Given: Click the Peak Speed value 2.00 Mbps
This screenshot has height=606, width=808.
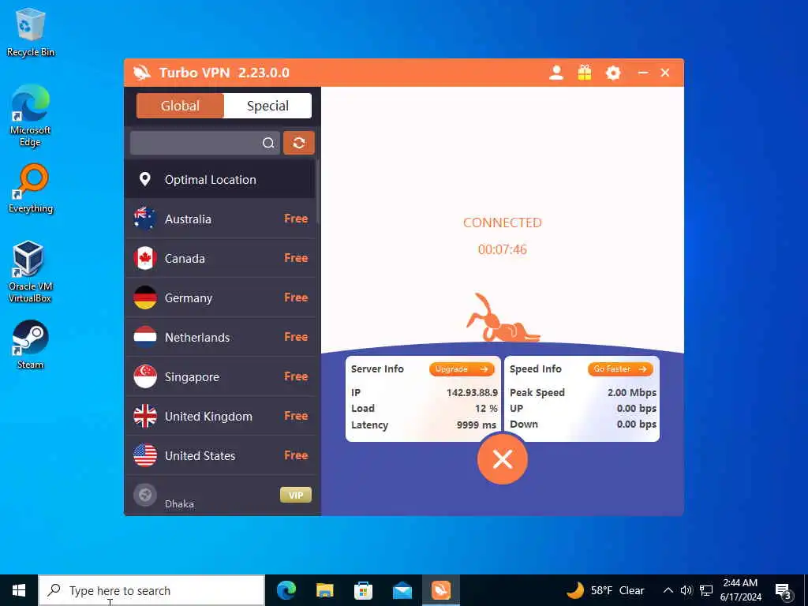Looking at the screenshot, I should click(x=632, y=393).
